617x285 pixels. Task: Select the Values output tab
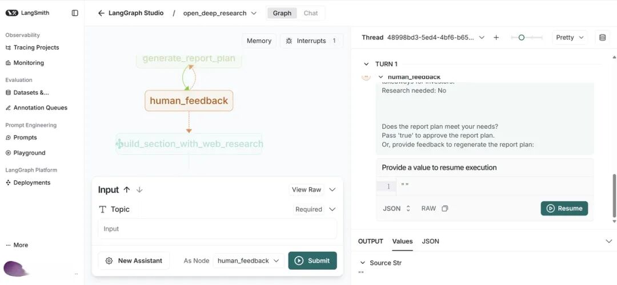coord(402,242)
